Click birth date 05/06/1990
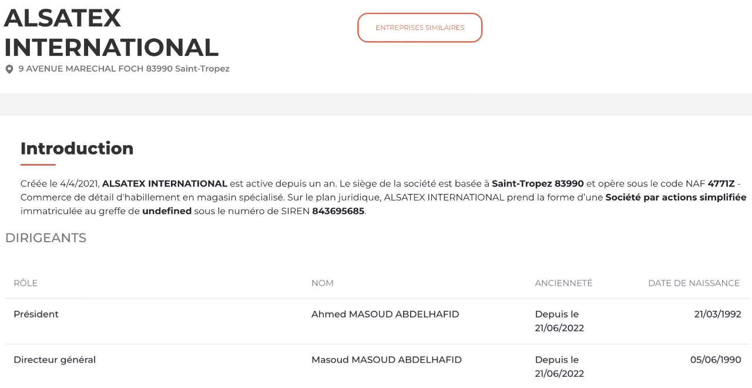This screenshot has height=388, width=752. 716,360
